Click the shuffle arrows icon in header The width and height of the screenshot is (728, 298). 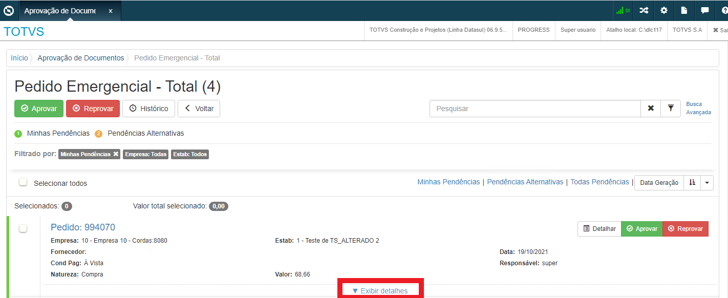644,10
